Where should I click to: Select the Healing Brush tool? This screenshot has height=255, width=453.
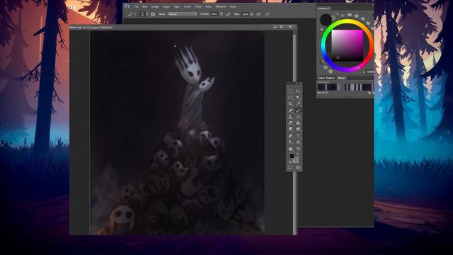pyautogui.click(x=290, y=110)
